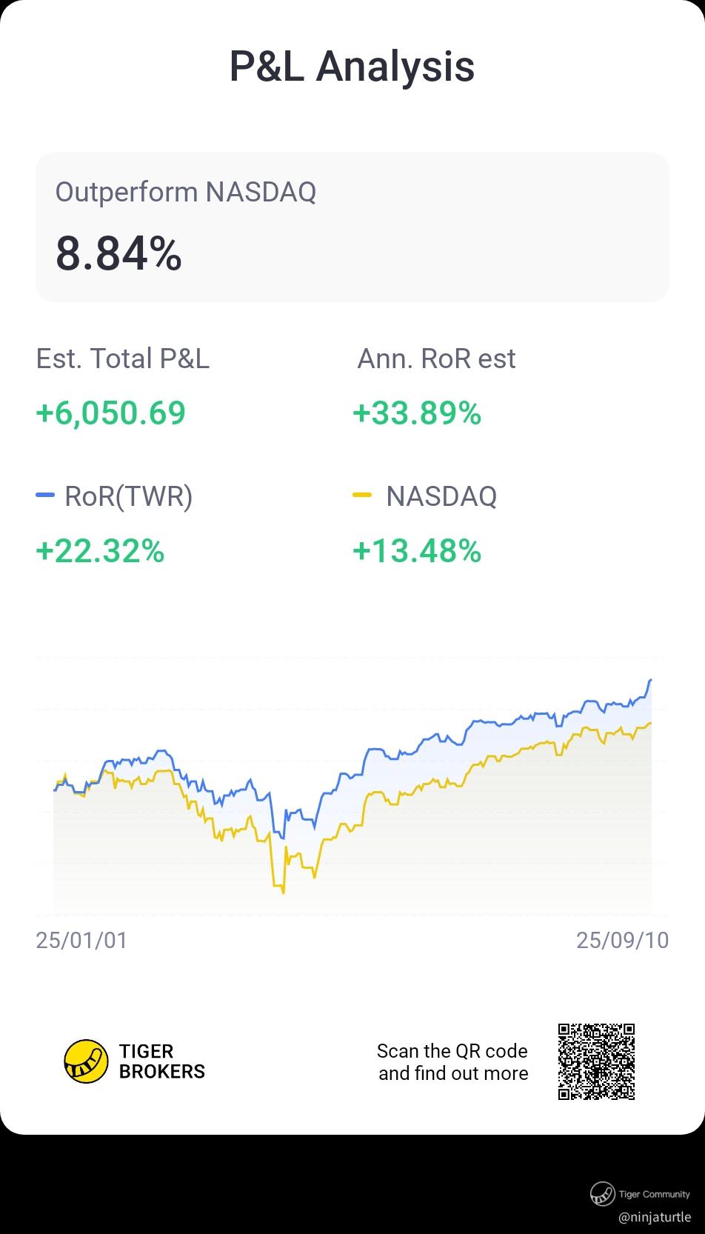Click the +13.48% NASDAQ return value
The width and height of the screenshot is (705, 1234).
pyautogui.click(x=417, y=550)
